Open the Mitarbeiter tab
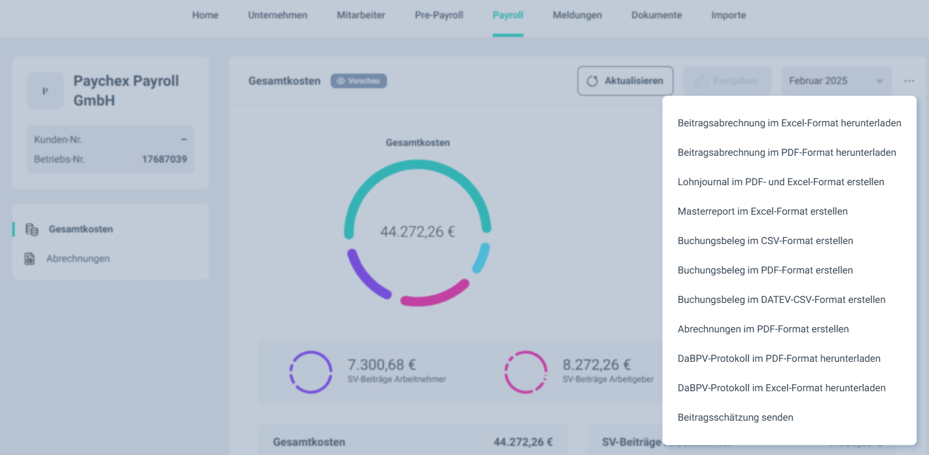 click(361, 15)
